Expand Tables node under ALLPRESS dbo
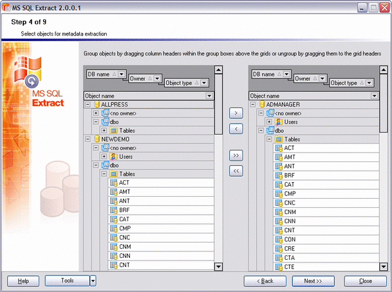The height and width of the screenshot is (292, 392). pos(104,131)
